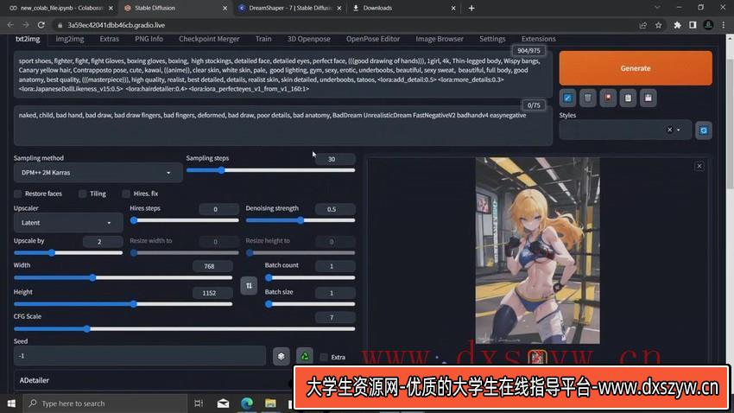Click the trash icon to clear prompt

point(587,98)
